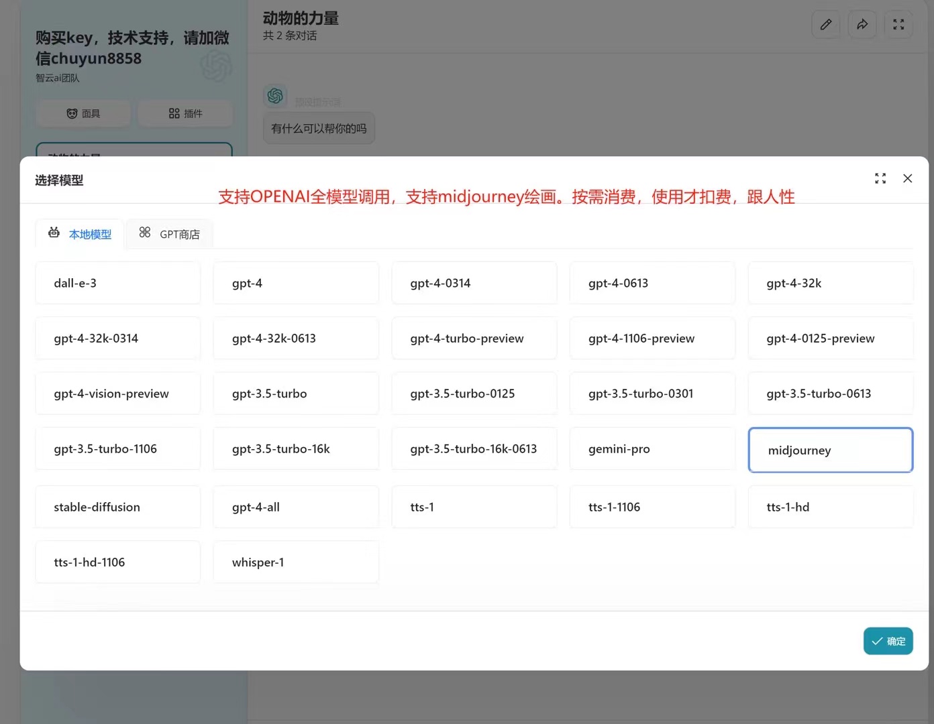The width and height of the screenshot is (934, 724).
Task: Select the gpt-4-turbo-preview model
Action: [x=474, y=339]
